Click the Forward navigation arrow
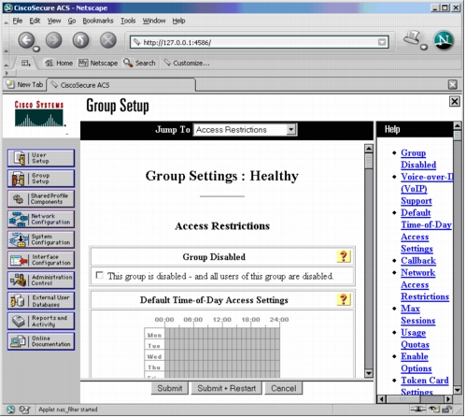The width and height of the screenshot is (466, 418). [x=53, y=40]
